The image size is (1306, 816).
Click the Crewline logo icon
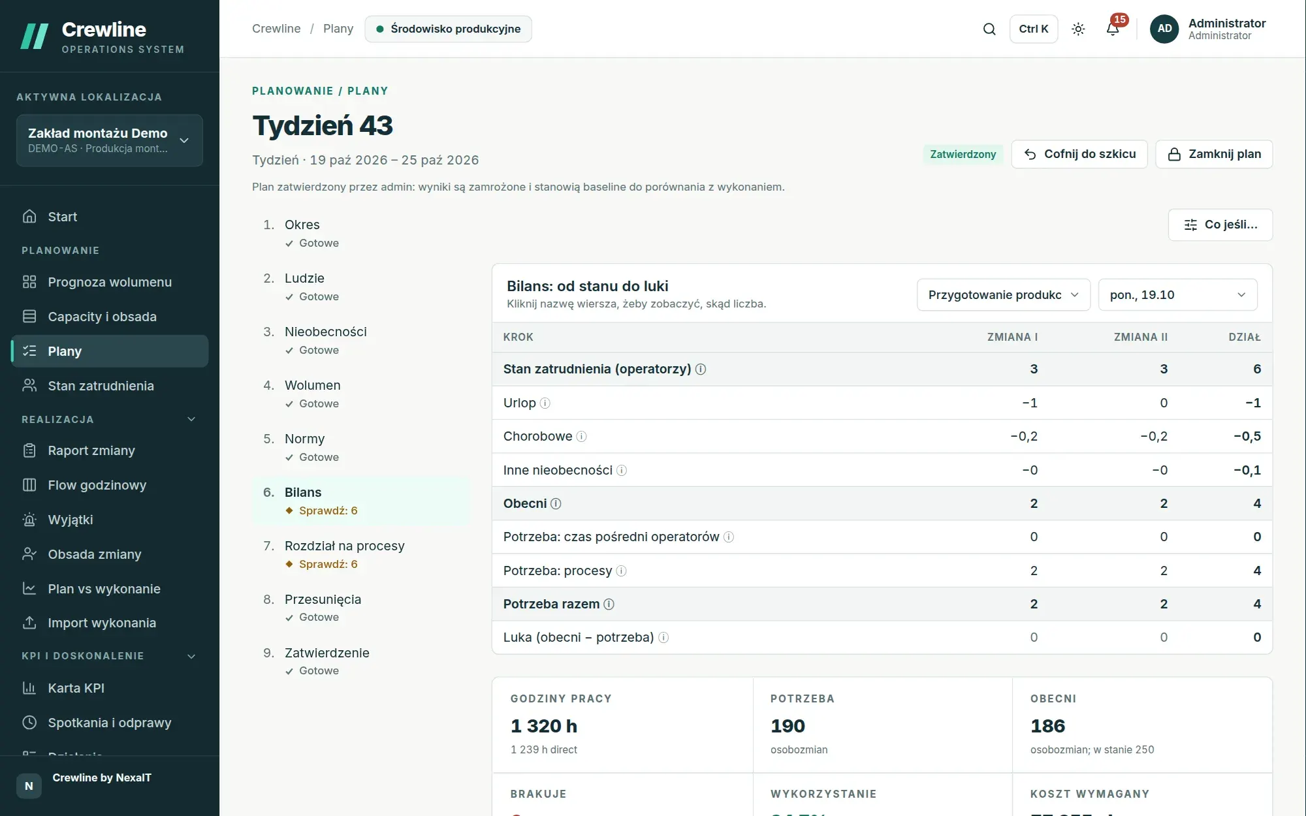point(35,37)
